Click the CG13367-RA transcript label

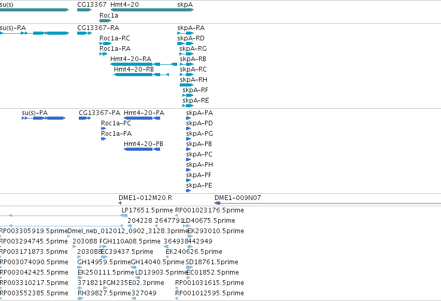click(x=98, y=28)
